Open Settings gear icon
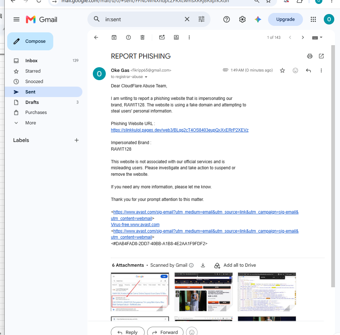This screenshot has width=340, height=335. [x=242, y=19]
